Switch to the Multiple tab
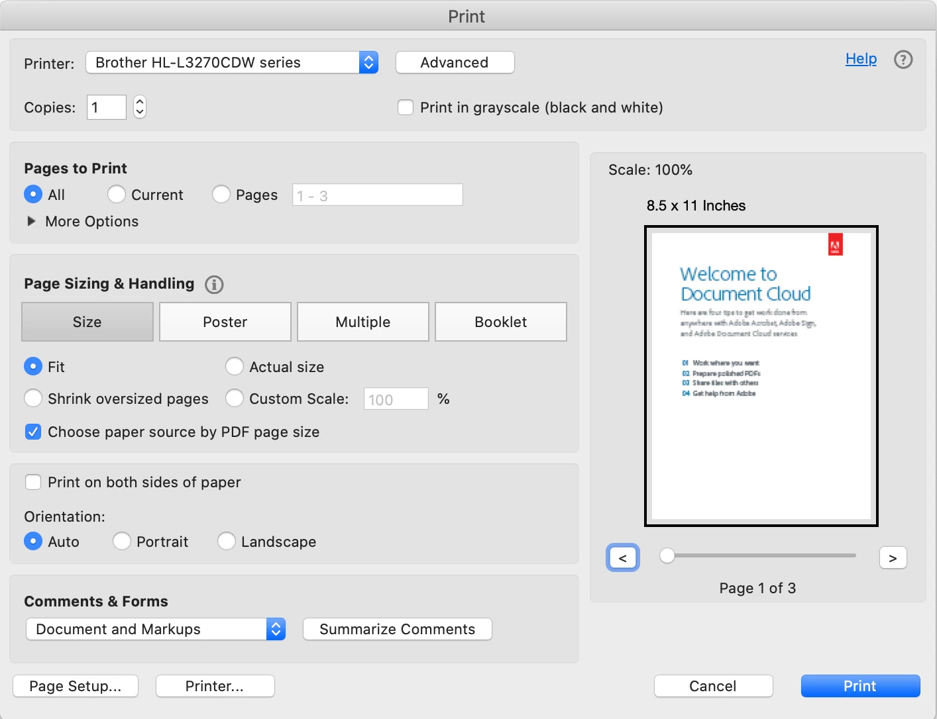 click(363, 322)
